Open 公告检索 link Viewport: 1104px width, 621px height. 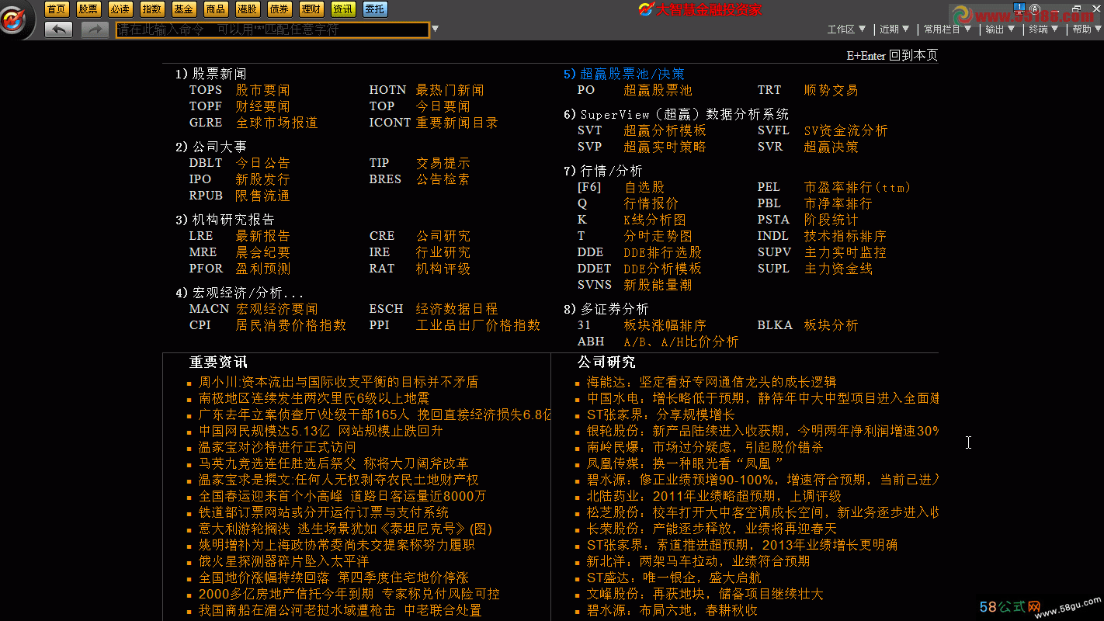(443, 179)
